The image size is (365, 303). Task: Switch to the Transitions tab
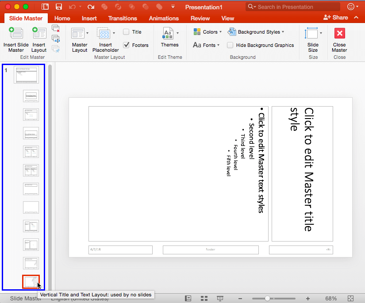point(123,18)
